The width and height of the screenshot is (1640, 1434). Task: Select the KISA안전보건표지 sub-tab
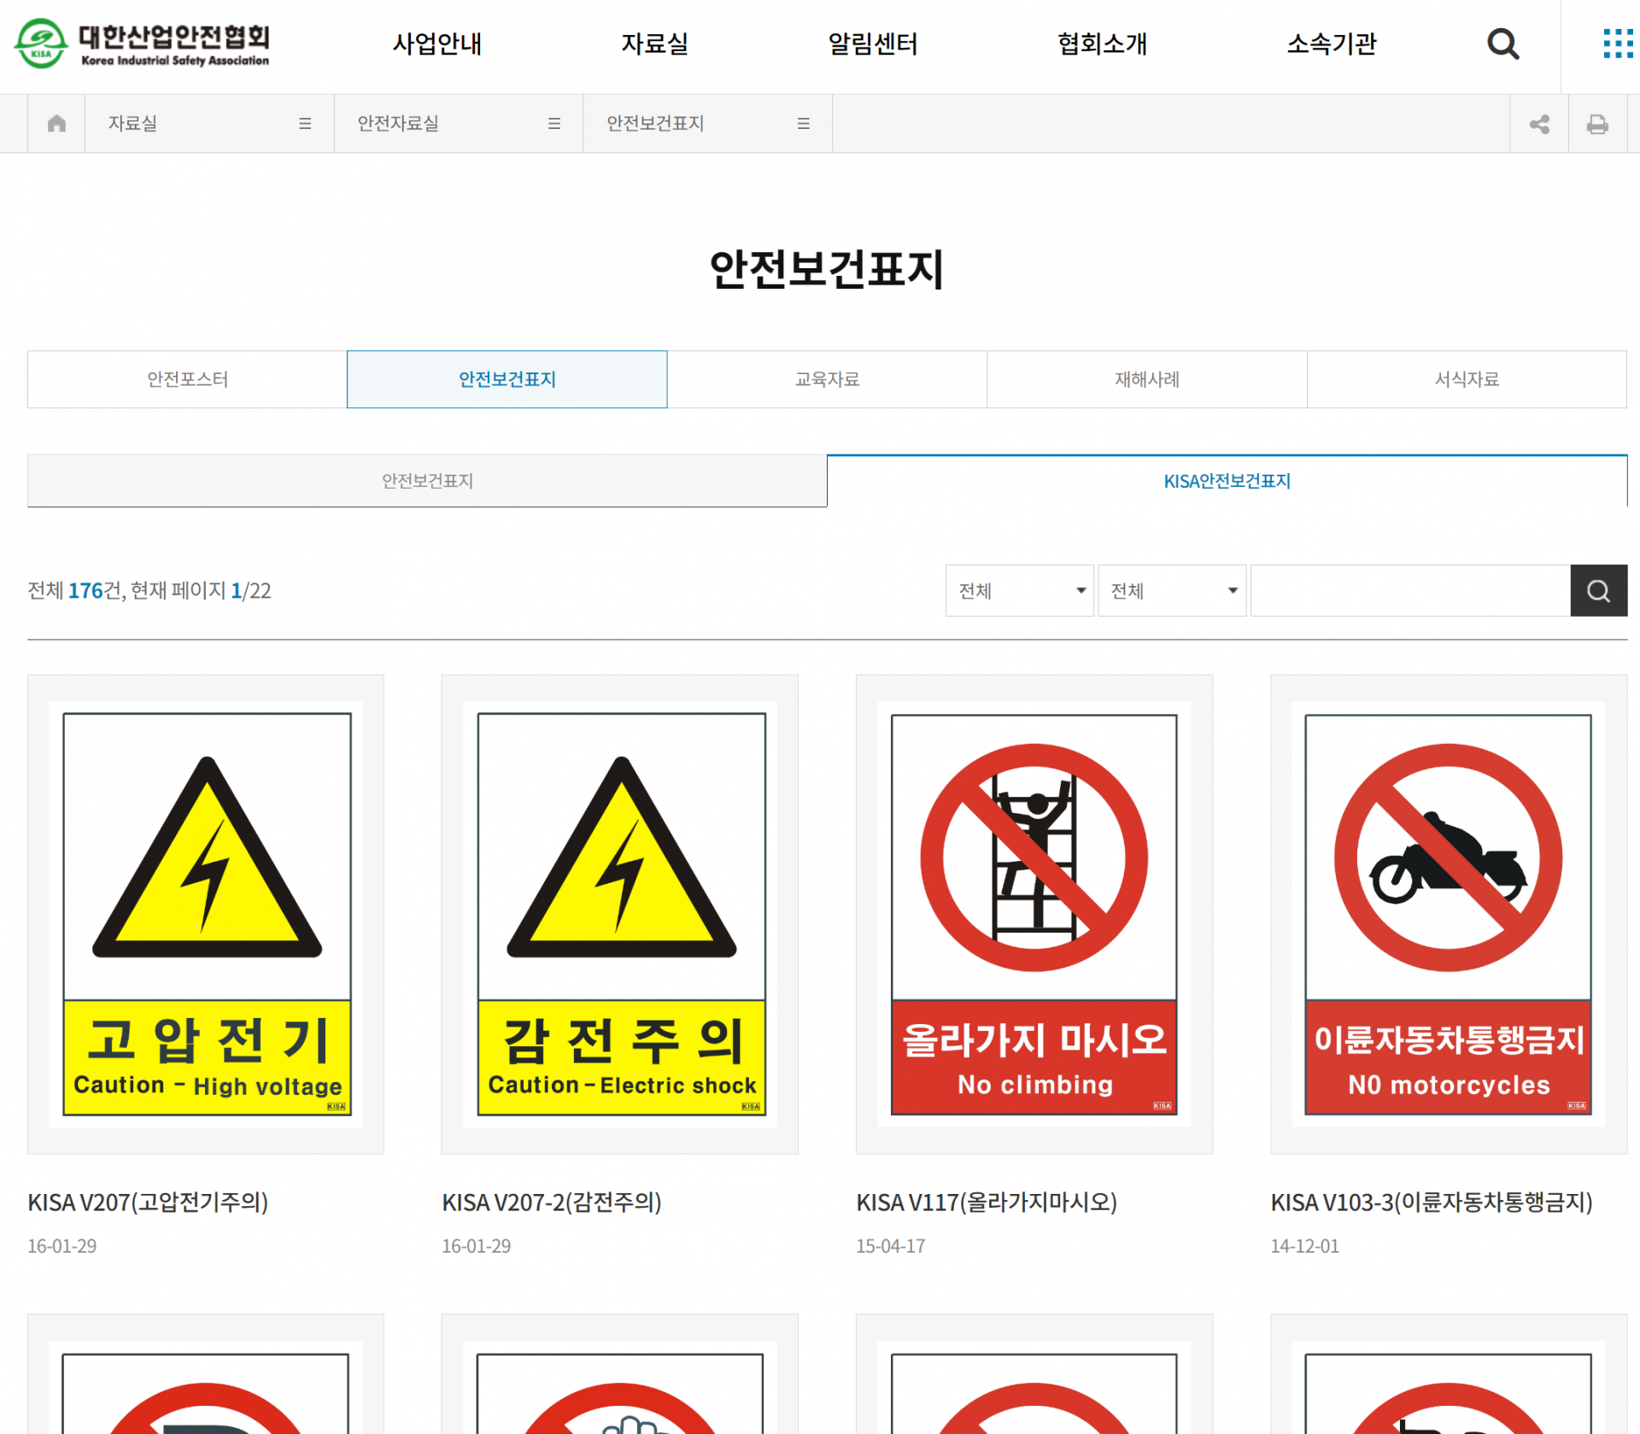click(x=1227, y=481)
